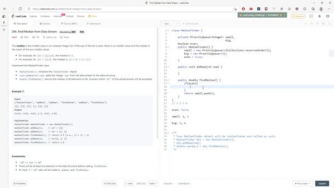This screenshot has height=188, width=334.
Task: Click the red video extension icon
Action: pyautogui.click(x=251, y=9)
